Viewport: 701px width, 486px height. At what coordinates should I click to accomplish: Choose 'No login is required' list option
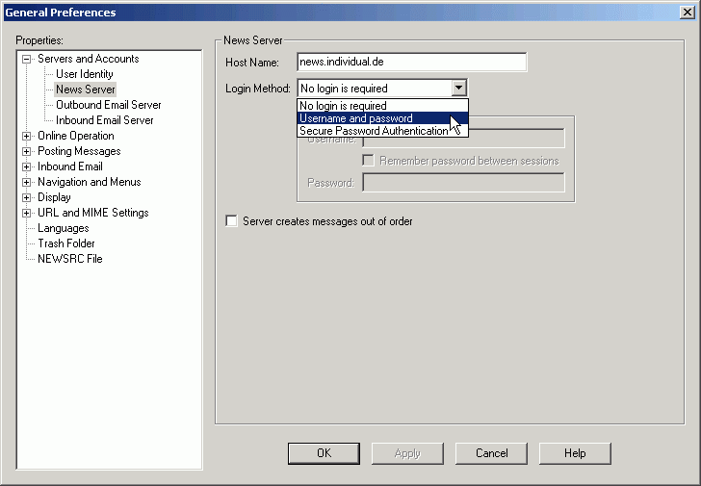[382, 106]
